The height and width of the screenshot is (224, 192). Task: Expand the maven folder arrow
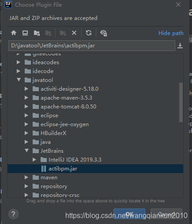click(26, 178)
